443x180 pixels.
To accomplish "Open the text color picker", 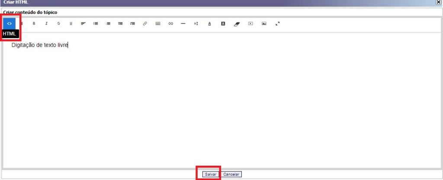I will pyautogui.click(x=209, y=23).
